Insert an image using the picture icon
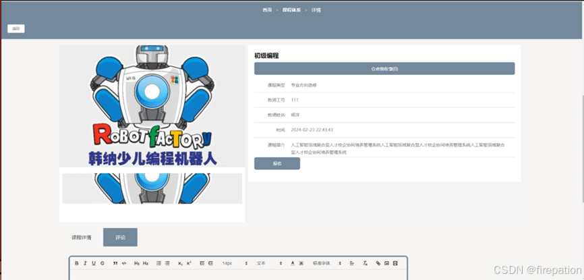Image resolution: width=584 pixels, height=280 pixels. click(x=386, y=263)
